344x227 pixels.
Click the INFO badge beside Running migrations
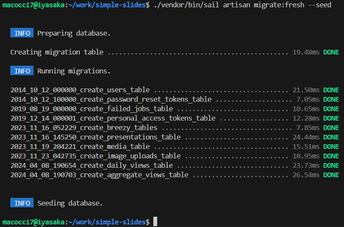(x=22, y=71)
